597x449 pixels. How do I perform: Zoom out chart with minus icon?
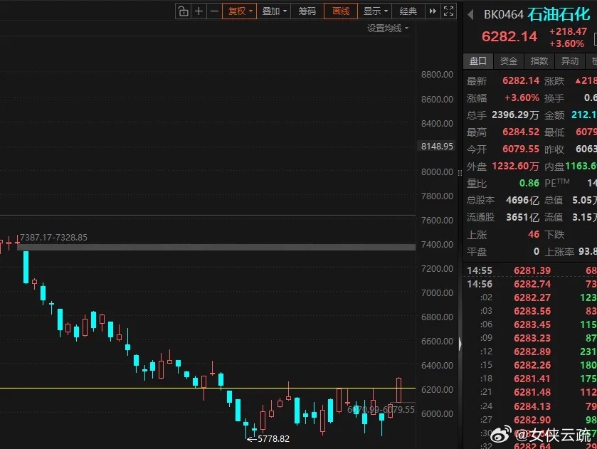tap(214, 11)
